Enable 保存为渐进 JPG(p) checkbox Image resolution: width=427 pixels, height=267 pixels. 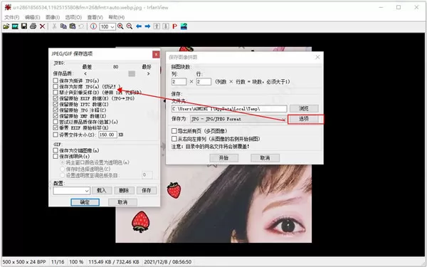pos(56,80)
